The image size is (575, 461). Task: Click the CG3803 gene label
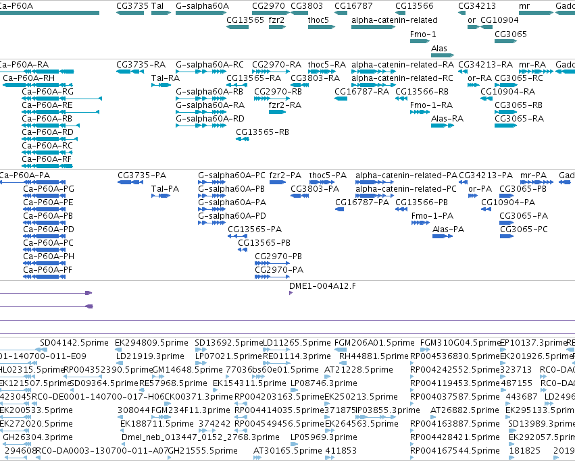click(307, 6)
